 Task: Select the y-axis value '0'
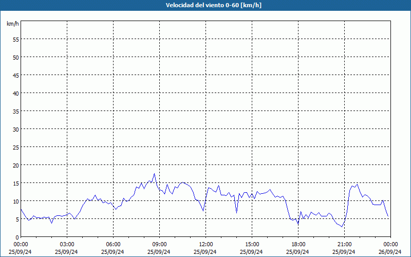(17, 237)
